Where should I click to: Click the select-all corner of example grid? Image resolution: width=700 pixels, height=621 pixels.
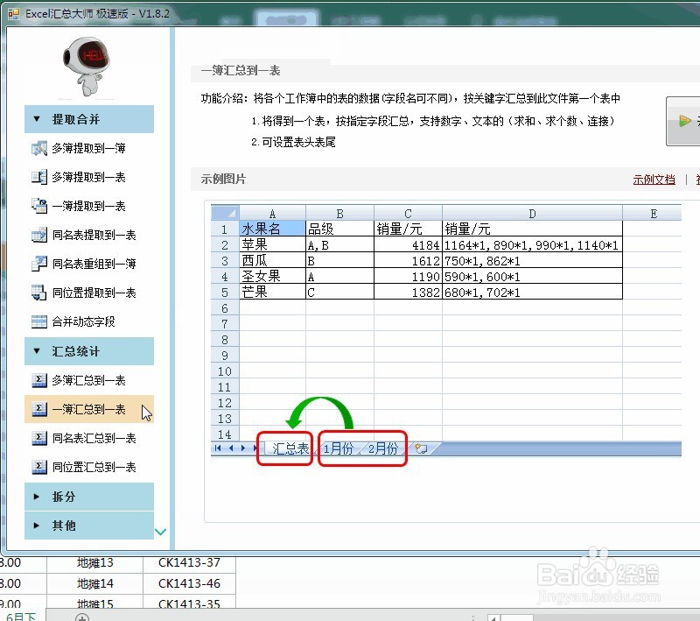(x=225, y=213)
